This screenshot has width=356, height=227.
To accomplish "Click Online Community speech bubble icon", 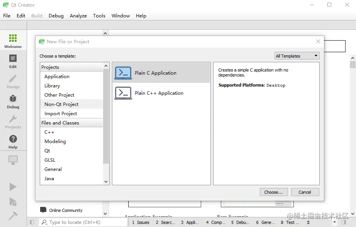I will (43, 210).
